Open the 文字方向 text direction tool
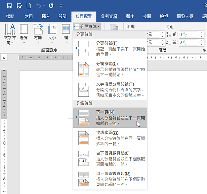Screen dimensions: 207x194 tap(9, 34)
